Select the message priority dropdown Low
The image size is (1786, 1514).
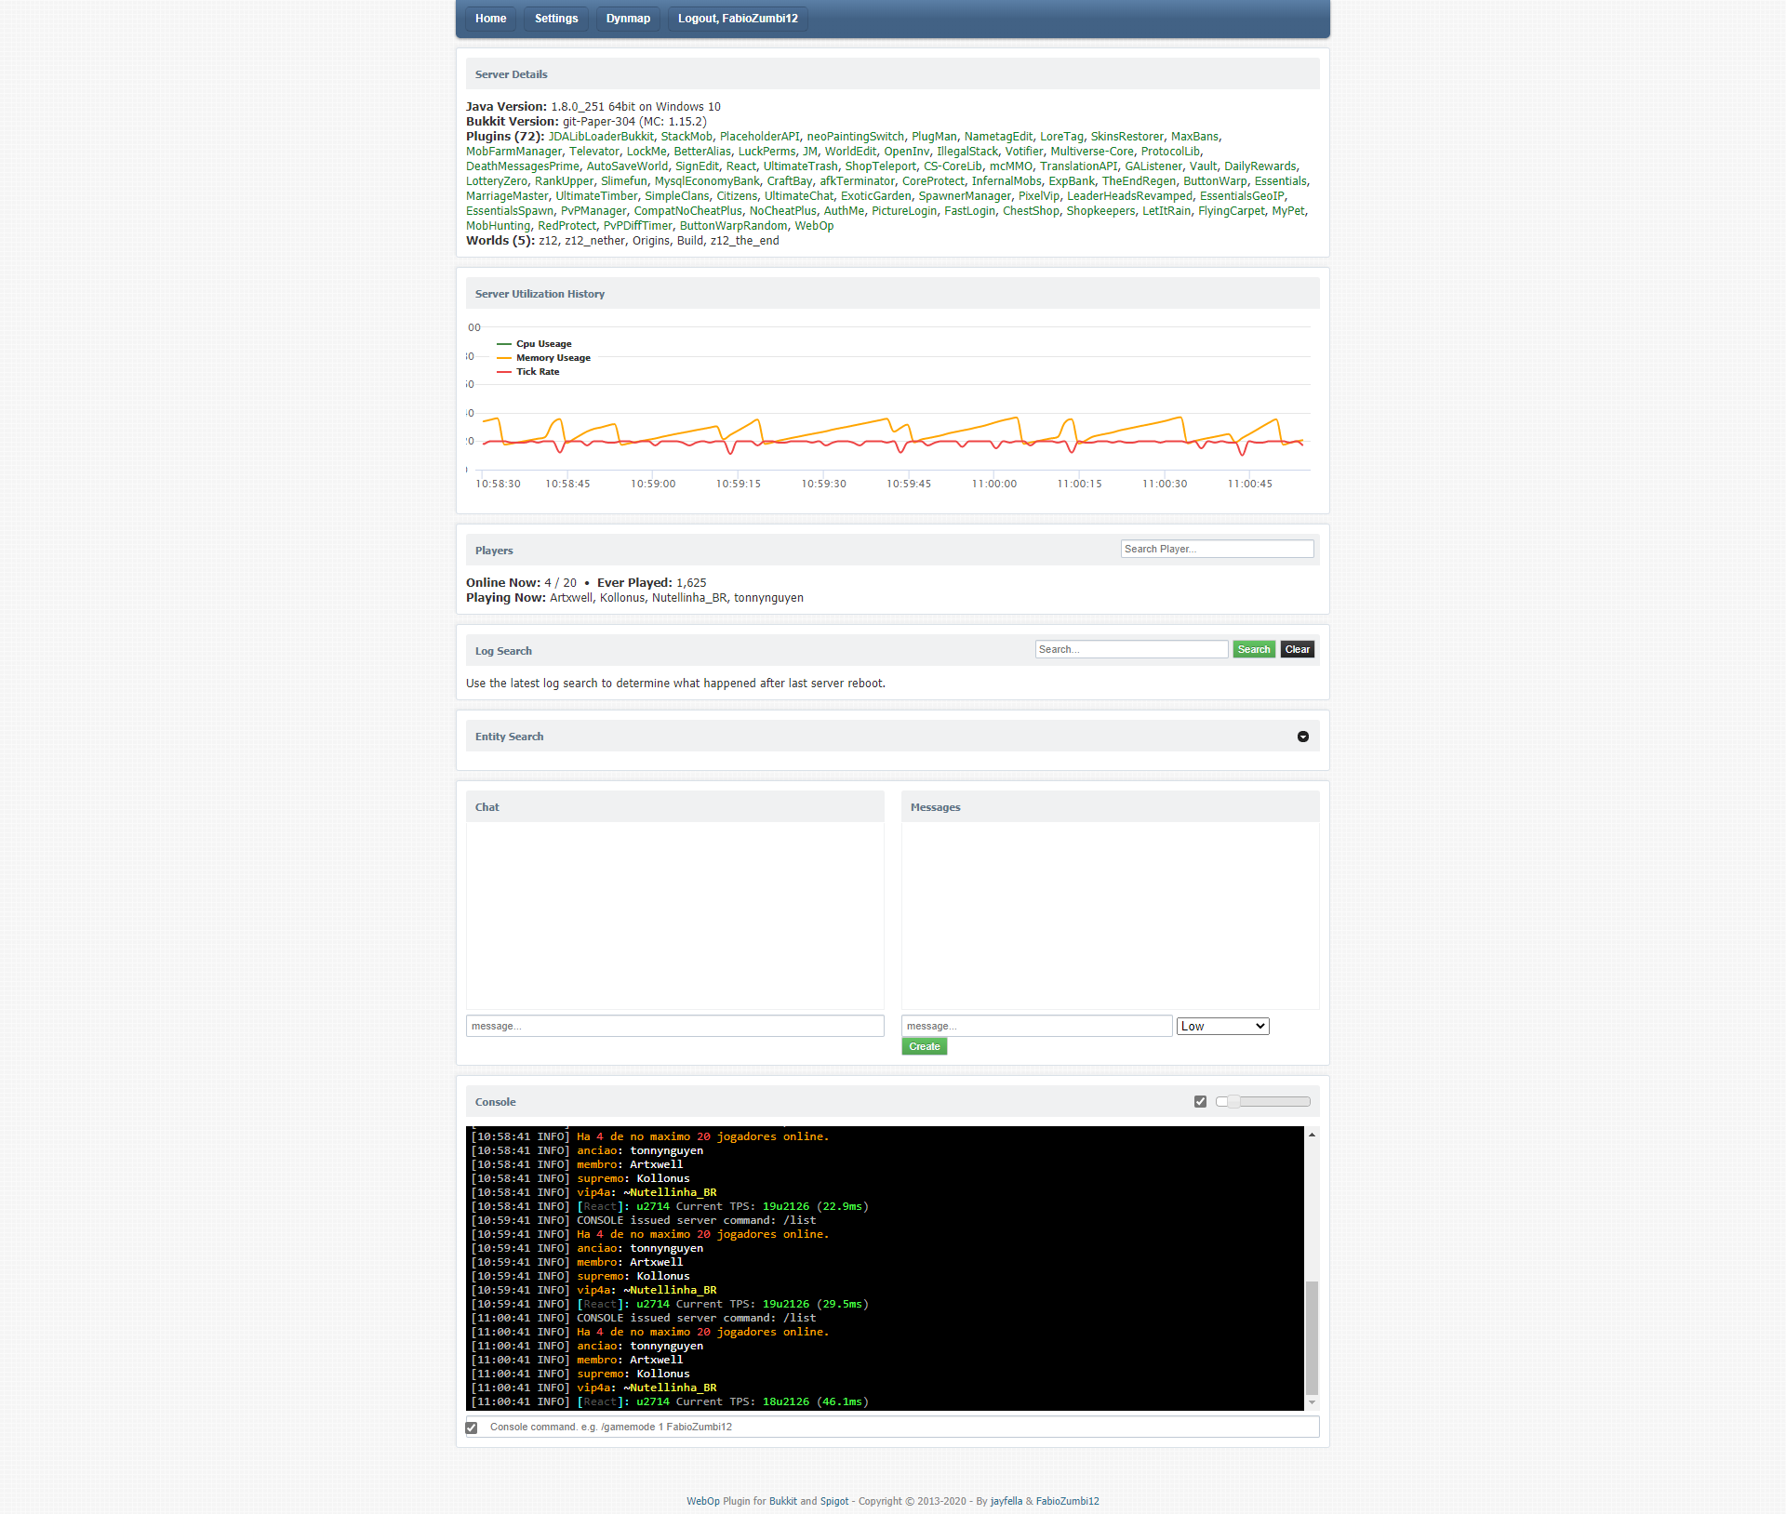(x=1221, y=1026)
